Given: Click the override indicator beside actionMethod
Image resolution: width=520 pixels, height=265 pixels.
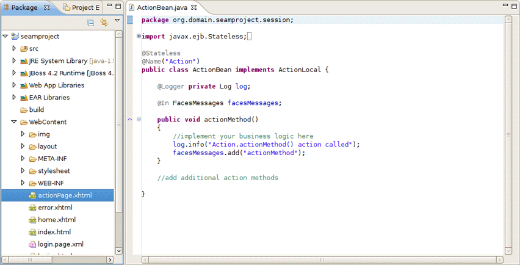Looking at the screenshot, I should click(130, 119).
